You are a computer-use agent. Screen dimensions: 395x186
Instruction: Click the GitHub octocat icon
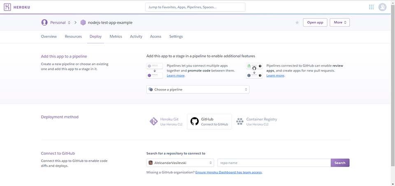tap(195, 121)
